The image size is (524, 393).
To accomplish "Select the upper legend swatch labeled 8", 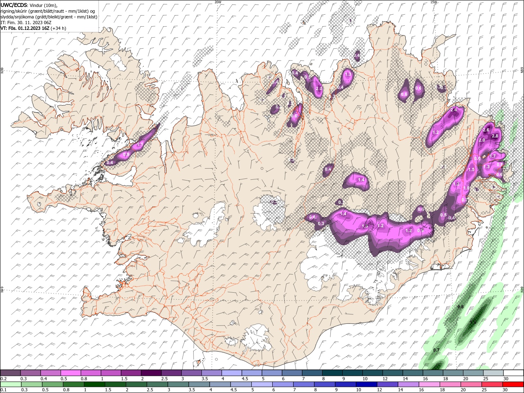I will pos(332,373).
